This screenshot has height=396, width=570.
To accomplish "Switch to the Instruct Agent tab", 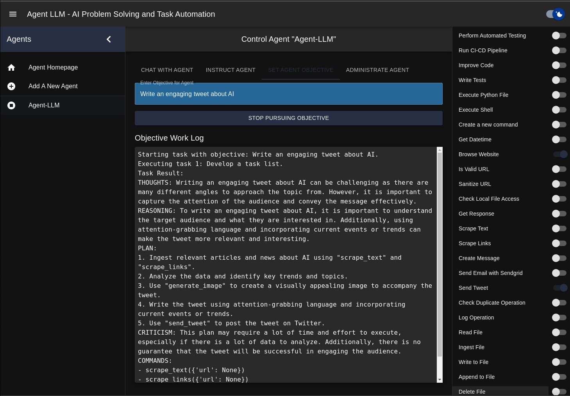I will 231,70.
